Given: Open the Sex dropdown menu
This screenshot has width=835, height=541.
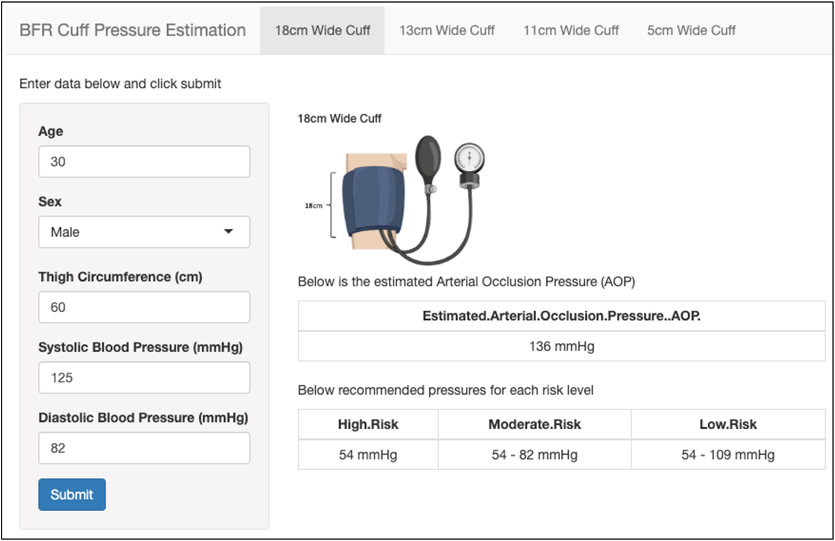Looking at the screenshot, I should 144,232.
